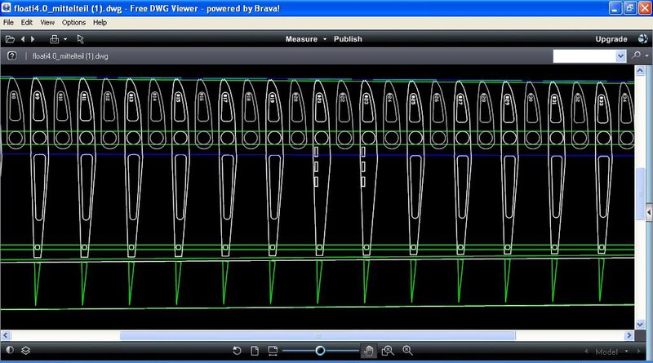
Task: Activate the pan hand tool
Action: [369, 351]
